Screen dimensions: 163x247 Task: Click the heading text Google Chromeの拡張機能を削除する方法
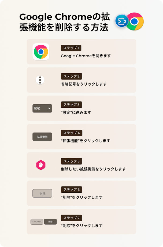tap(64, 22)
